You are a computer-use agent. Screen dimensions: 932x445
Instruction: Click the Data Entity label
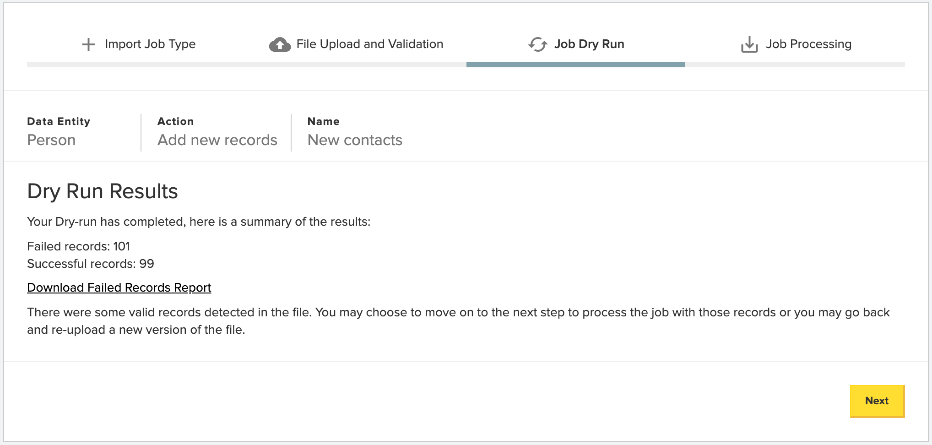pos(59,121)
